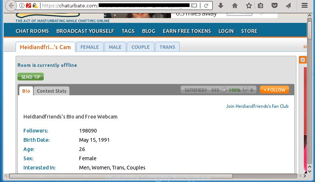Switch to the FEMALE tab
This screenshot has height=182, width=315.
tap(89, 47)
